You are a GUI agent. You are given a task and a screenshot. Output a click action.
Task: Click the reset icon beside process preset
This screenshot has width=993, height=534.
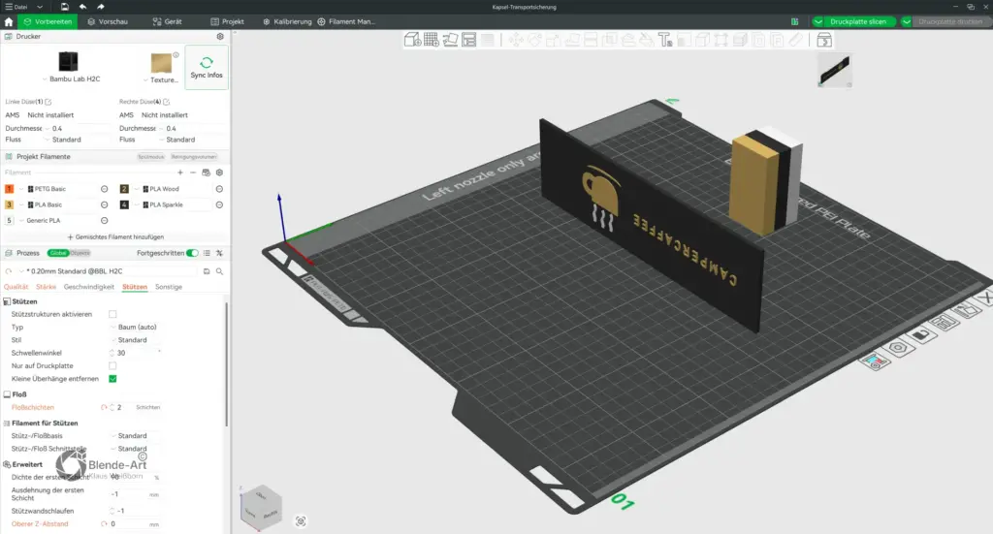tap(9, 270)
